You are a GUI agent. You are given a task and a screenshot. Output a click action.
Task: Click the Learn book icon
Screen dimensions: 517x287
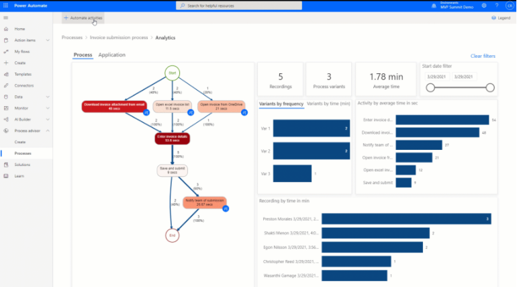[6, 176]
